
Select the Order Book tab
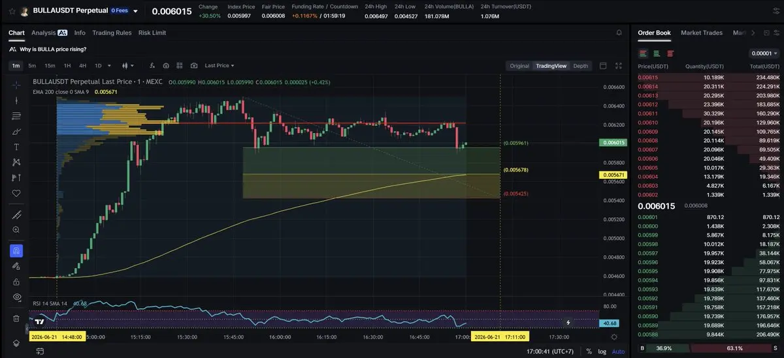pyautogui.click(x=654, y=33)
